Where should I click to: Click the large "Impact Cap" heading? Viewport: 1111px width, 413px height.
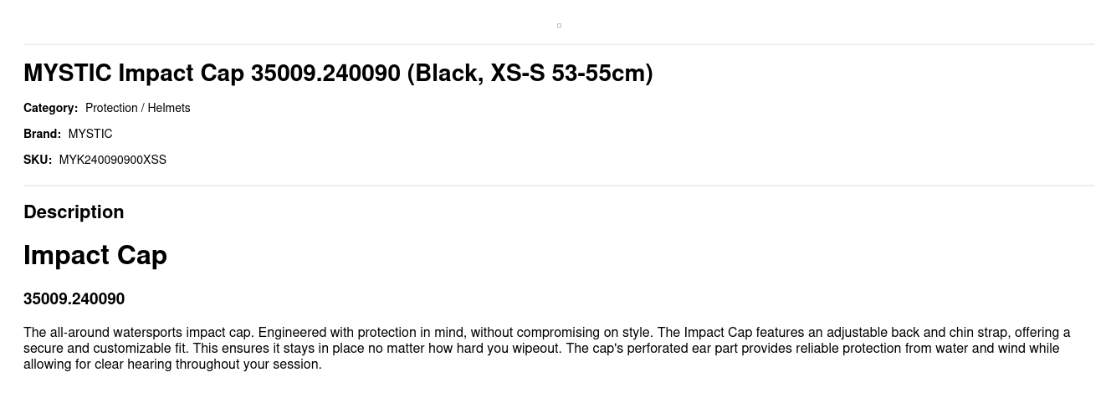(95, 255)
